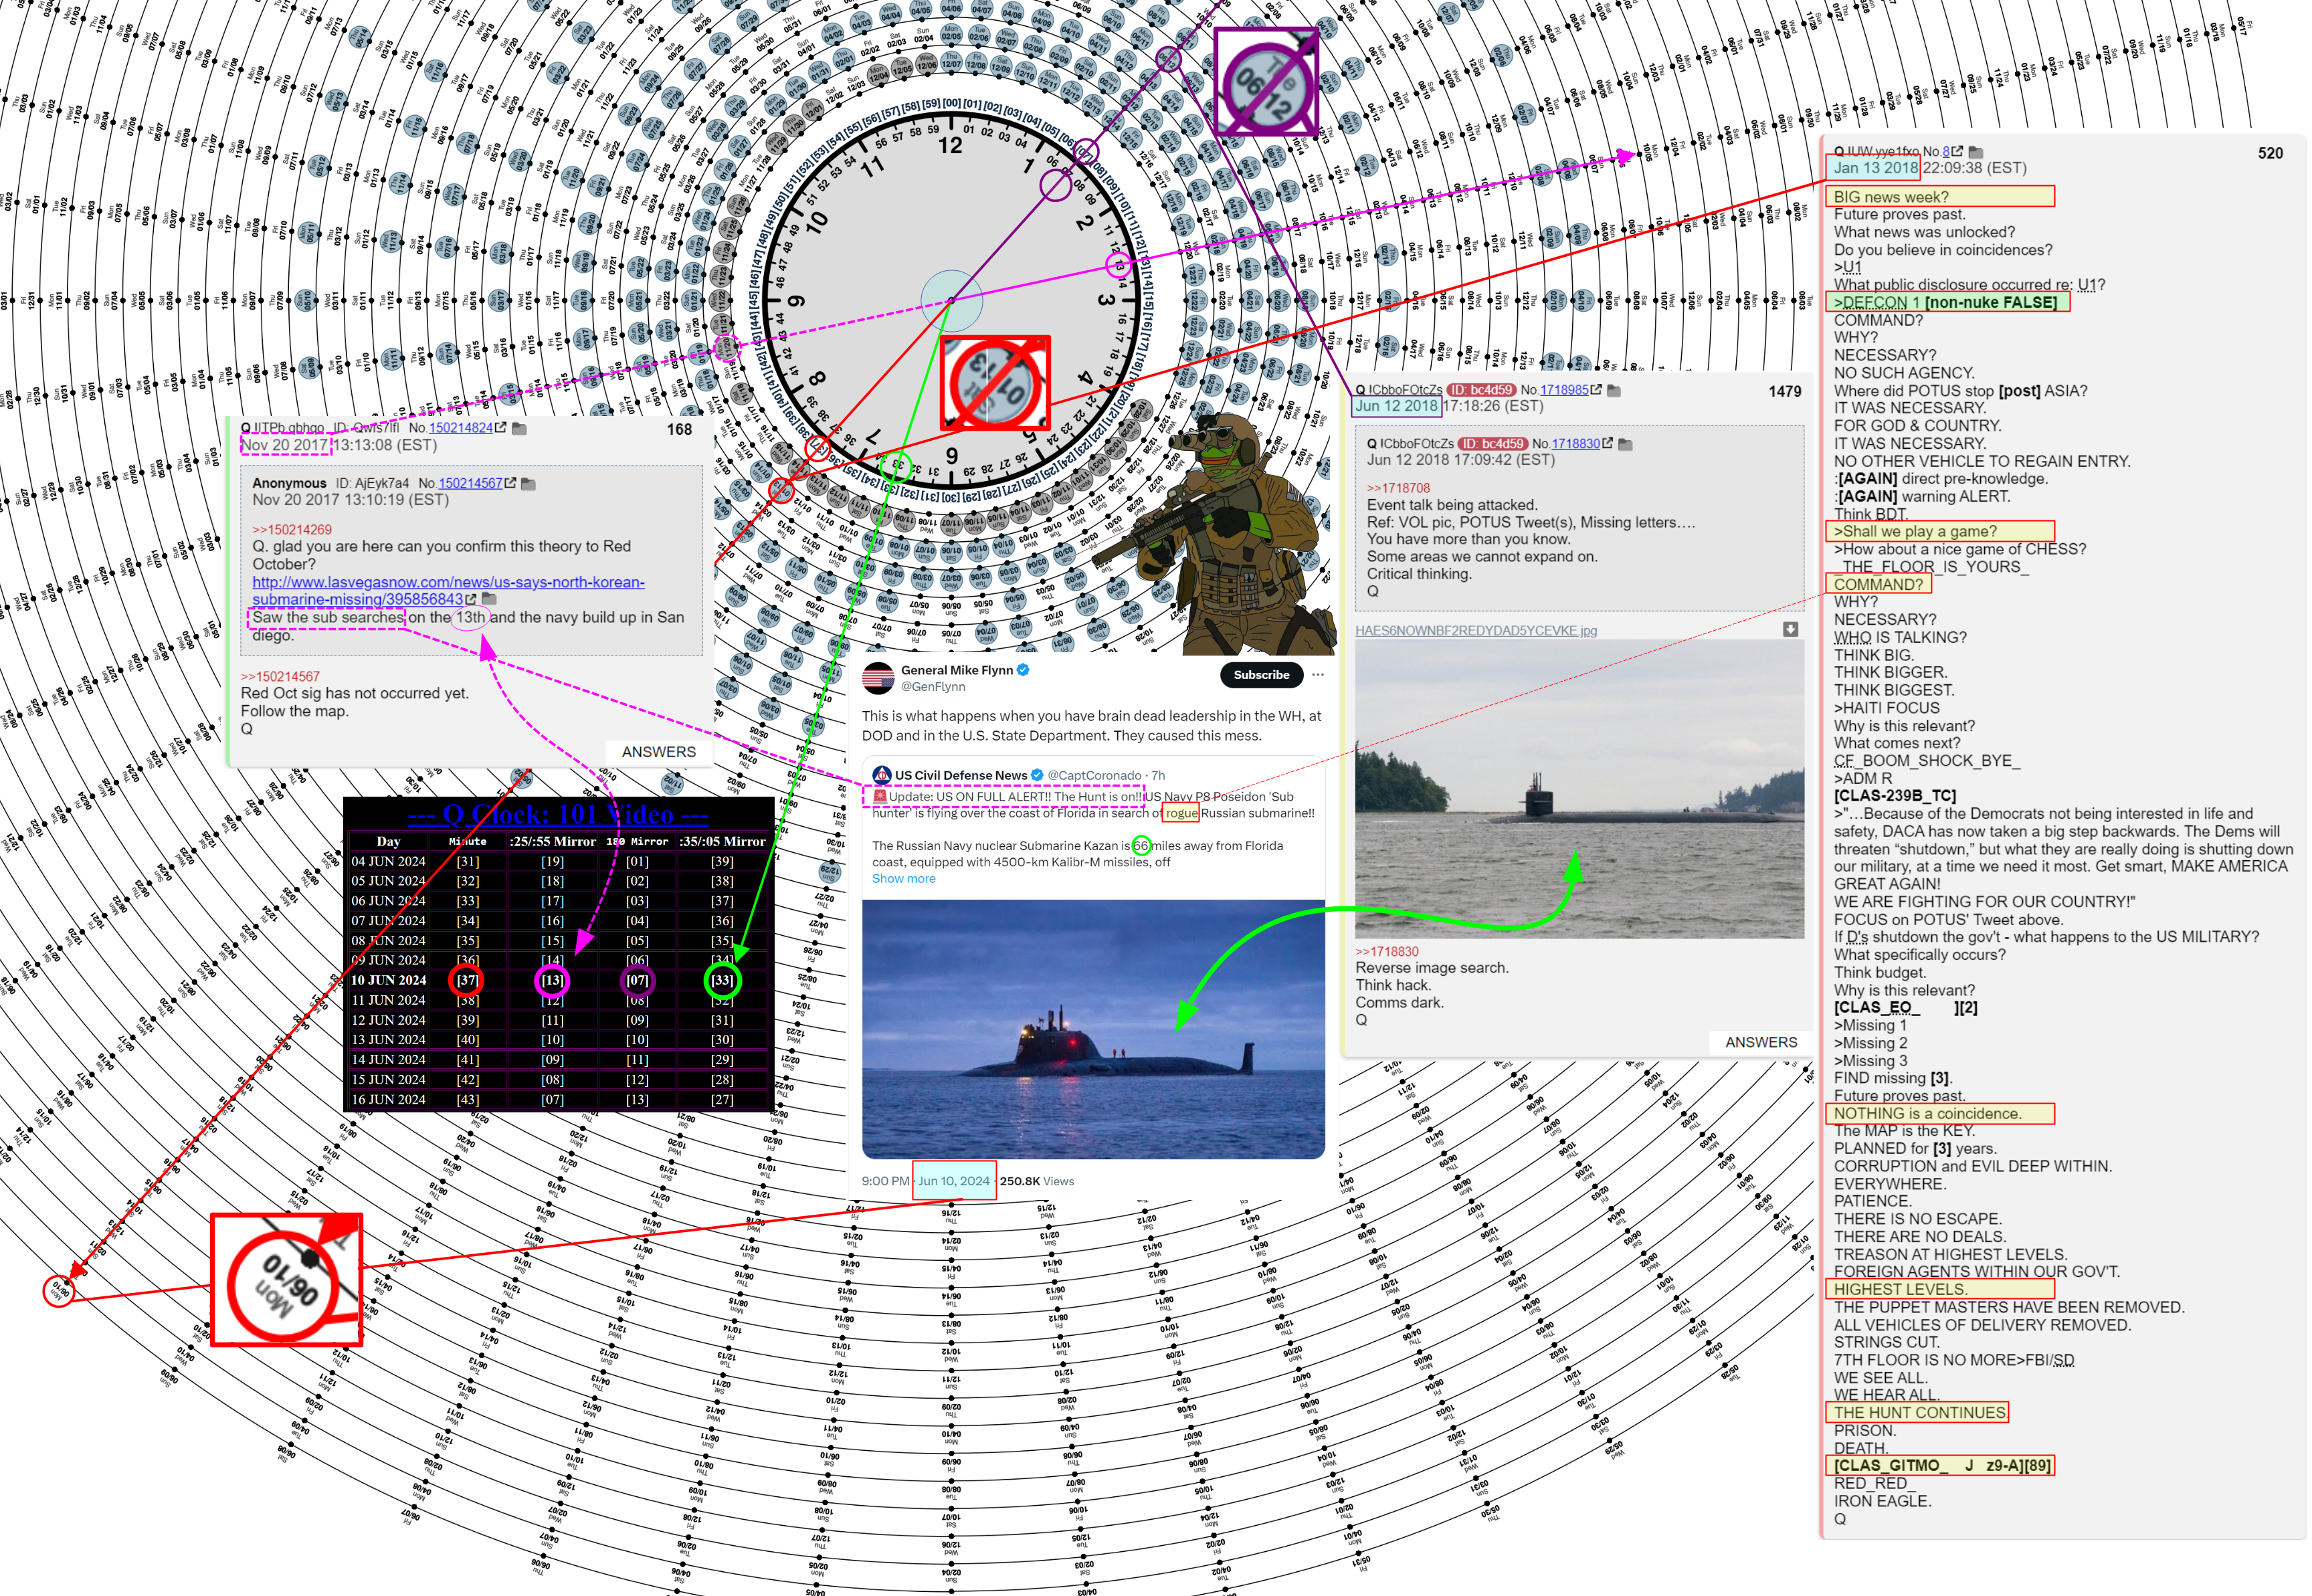Click folder icon in post 520 header
This screenshot has width=2312, height=1596.
pyautogui.click(x=1975, y=153)
